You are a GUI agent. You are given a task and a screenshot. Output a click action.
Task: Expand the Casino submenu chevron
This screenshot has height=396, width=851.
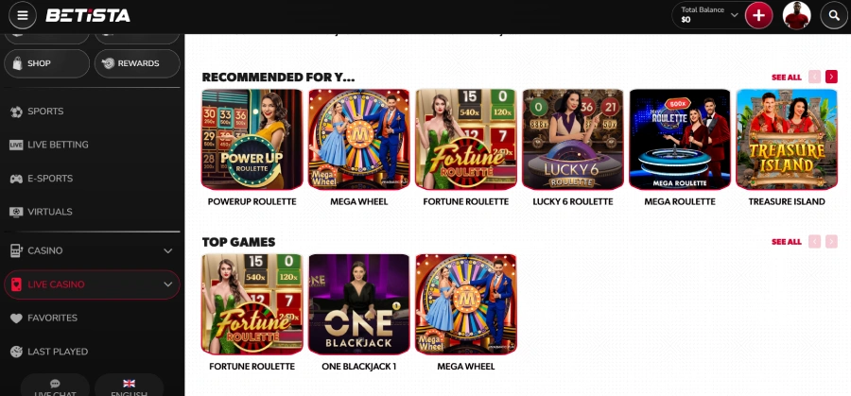point(168,250)
